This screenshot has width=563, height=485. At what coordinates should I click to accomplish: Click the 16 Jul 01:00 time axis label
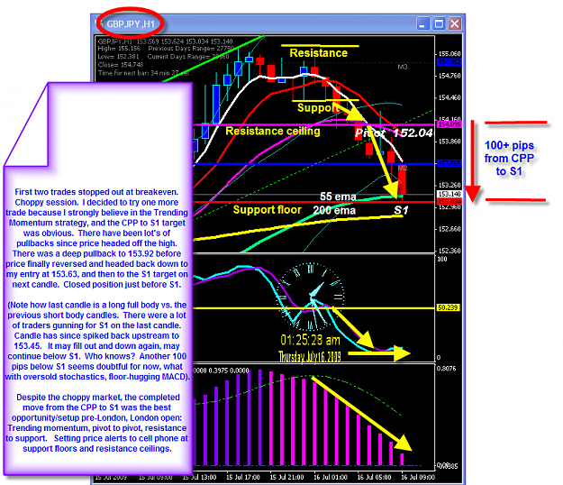331,478
